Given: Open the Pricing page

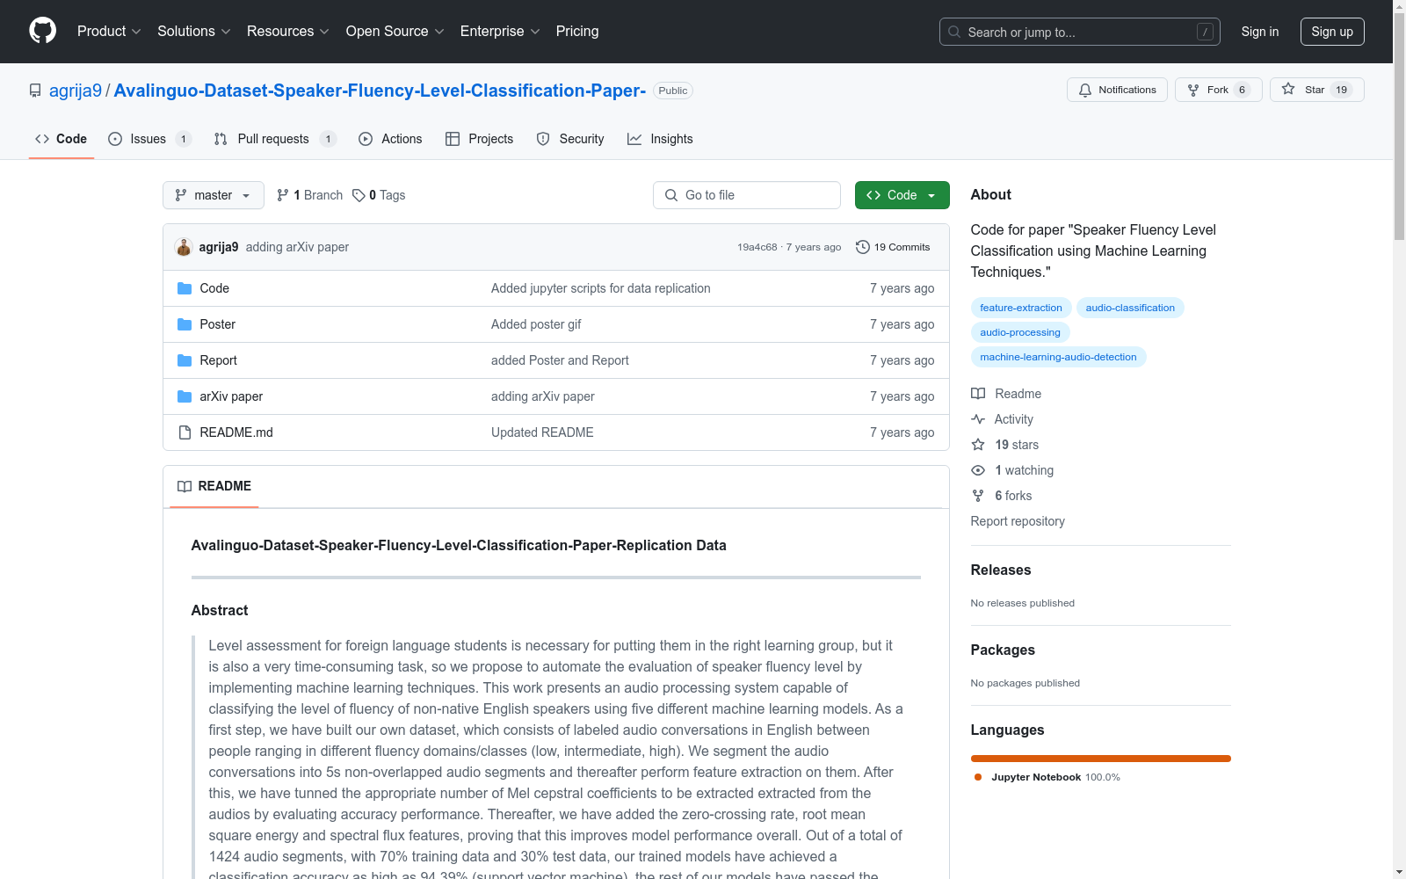Looking at the screenshot, I should pyautogui.click(x=577, y=32).
